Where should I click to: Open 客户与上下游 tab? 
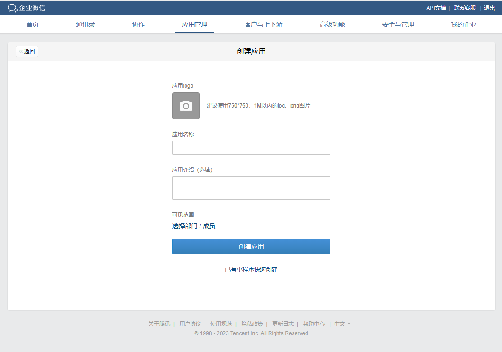tap(264, 24)
